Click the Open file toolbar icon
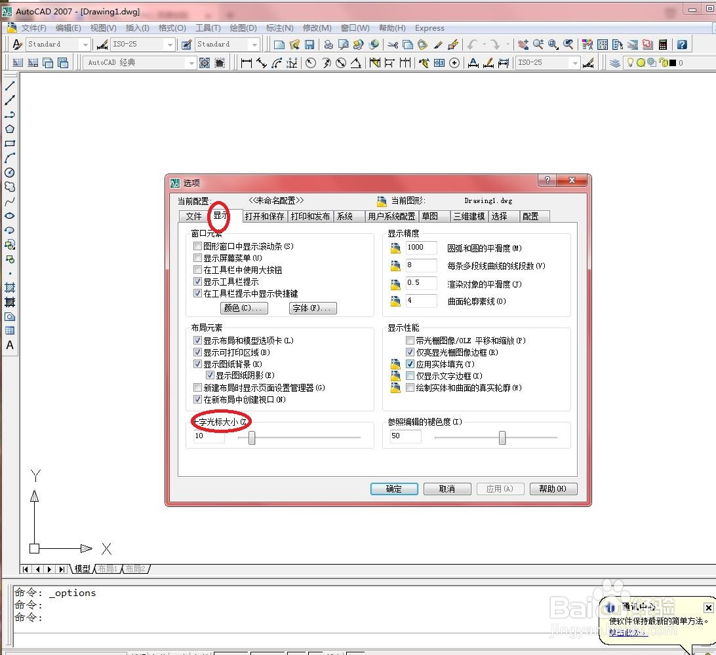 pos(294,45)
